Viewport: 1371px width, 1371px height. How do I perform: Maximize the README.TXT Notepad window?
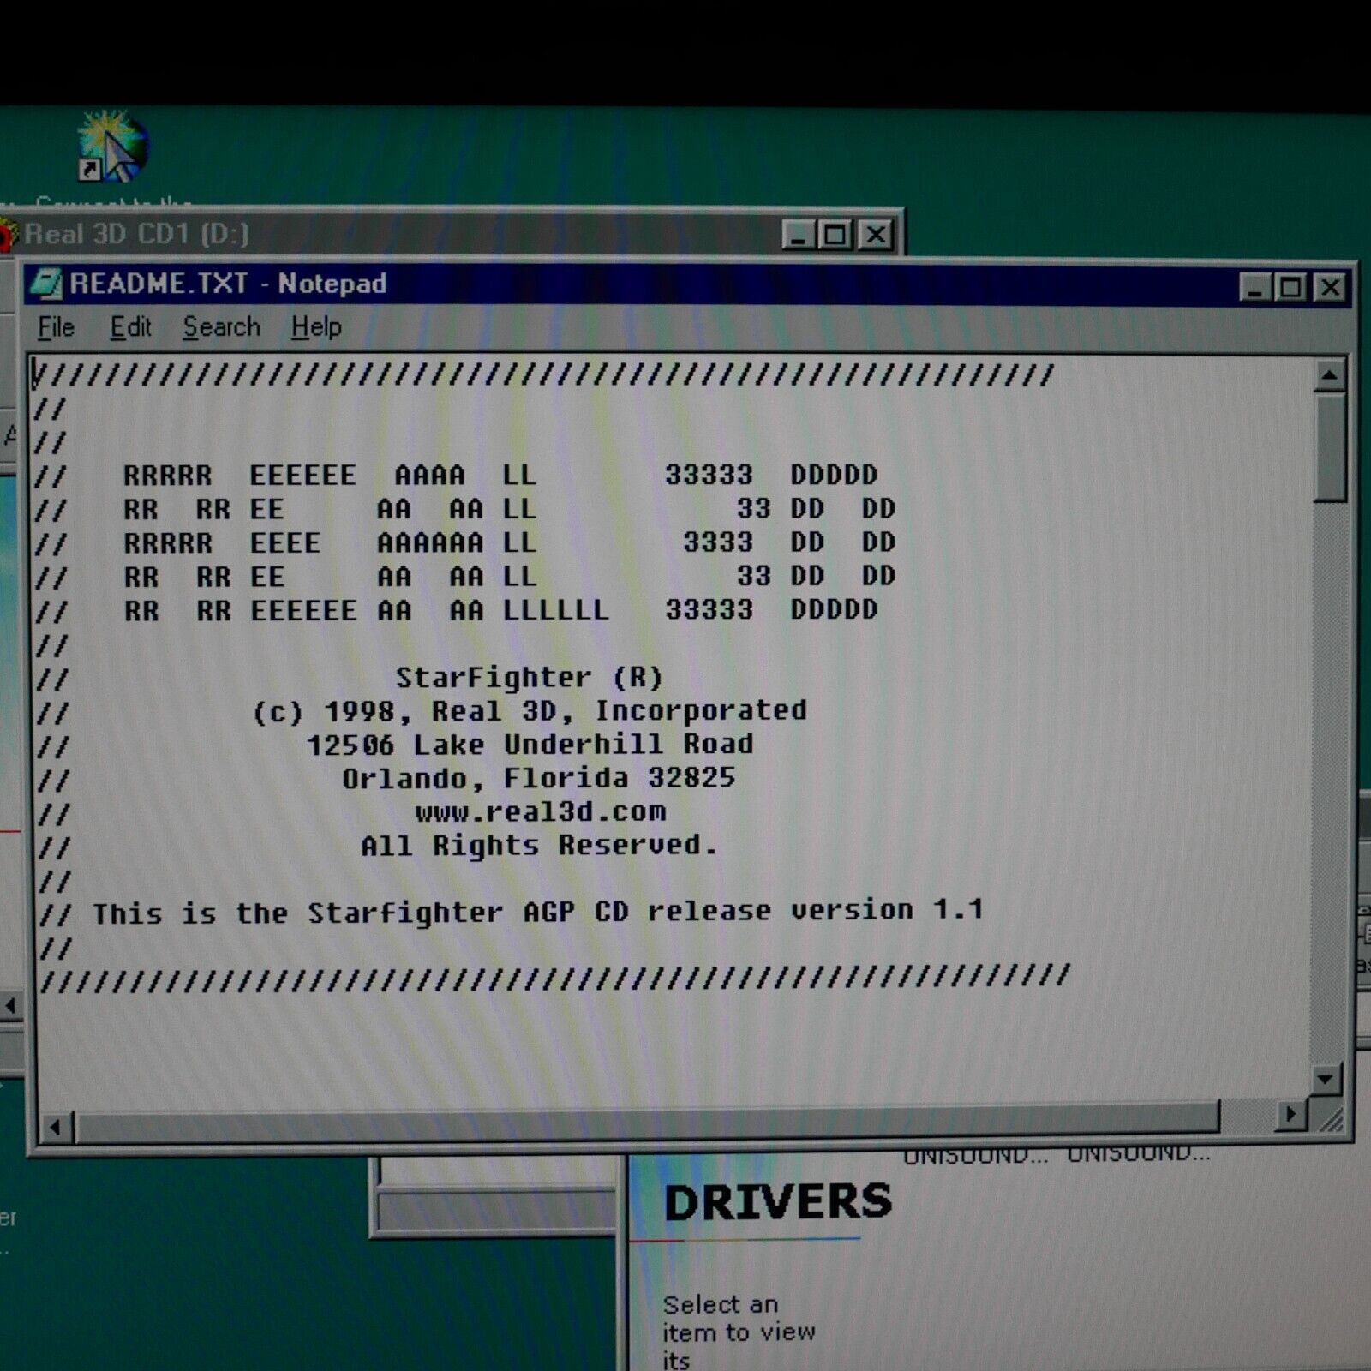click(x=1290, y=288)
